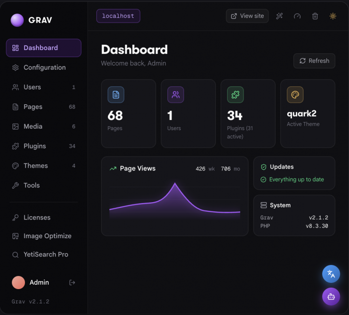Click the trash clear cache icon
The height and width of the screenshot is (315, 349).
point(315,16)
